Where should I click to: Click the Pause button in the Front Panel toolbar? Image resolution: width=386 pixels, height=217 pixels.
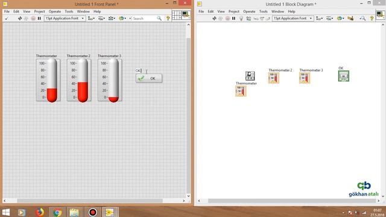(x=39, y=19)
